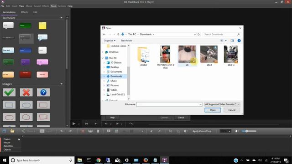Collapse the Images section
This screenshot has width=292, height=164.
pos(62,84)
